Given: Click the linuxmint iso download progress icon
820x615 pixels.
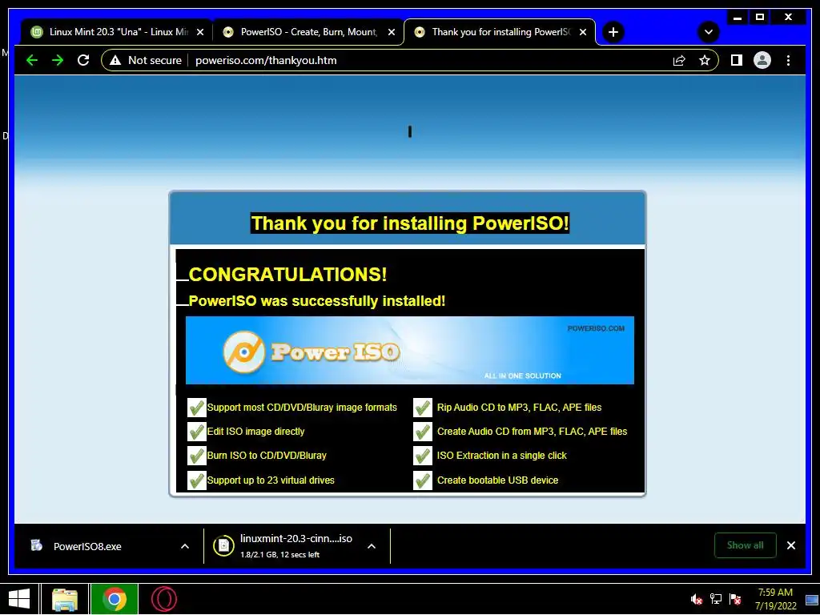Looking at the screenshot, I should tap(223, 546).
